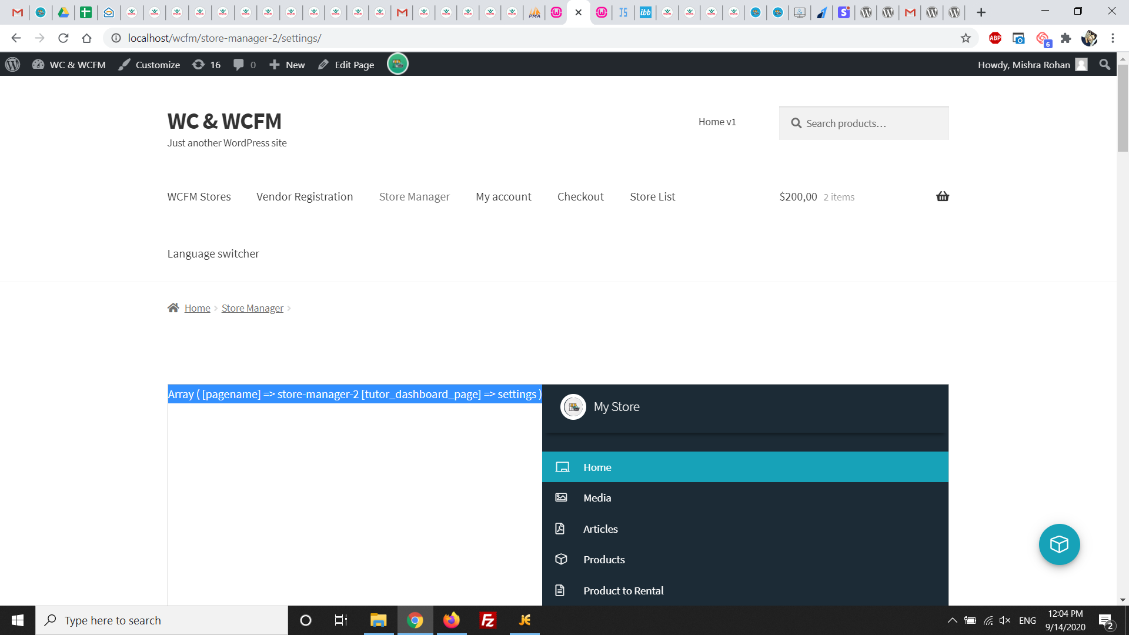Image resolution: width=1129 pixels, height=635 pixels.
Task: Open Product to Rental menu item
Action: [745, 590]
